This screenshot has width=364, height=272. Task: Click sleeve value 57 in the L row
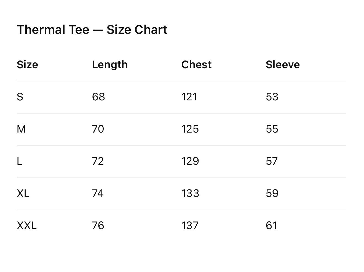(x=272, y=161)
